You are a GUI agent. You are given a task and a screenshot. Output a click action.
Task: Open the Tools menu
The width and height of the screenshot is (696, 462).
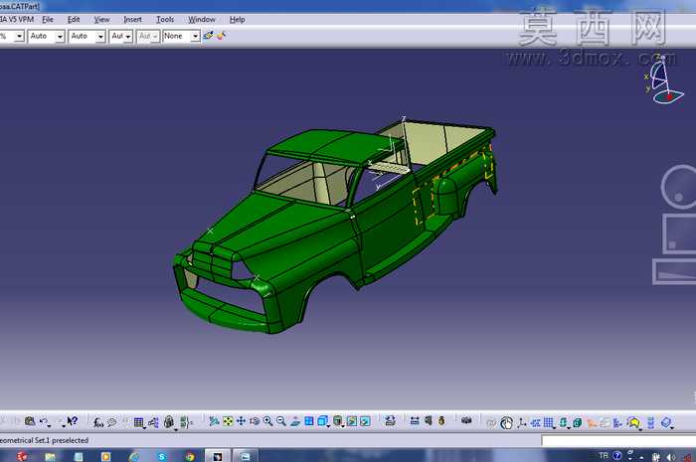pos(165,20)
